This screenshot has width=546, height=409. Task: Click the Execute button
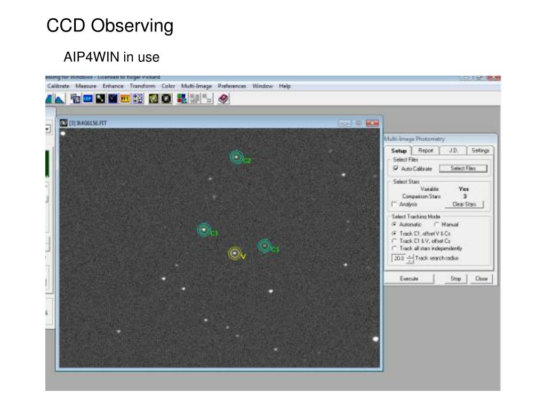click(x=409, y=279)
